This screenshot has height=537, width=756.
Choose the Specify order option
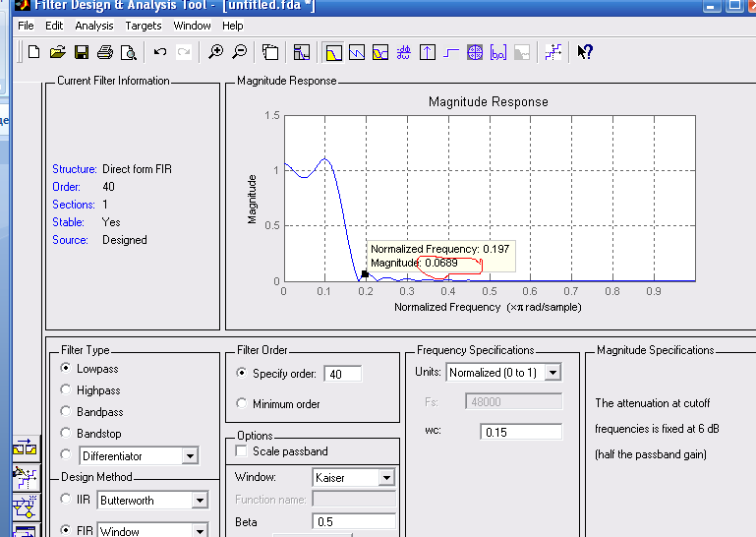click(242, 373)
